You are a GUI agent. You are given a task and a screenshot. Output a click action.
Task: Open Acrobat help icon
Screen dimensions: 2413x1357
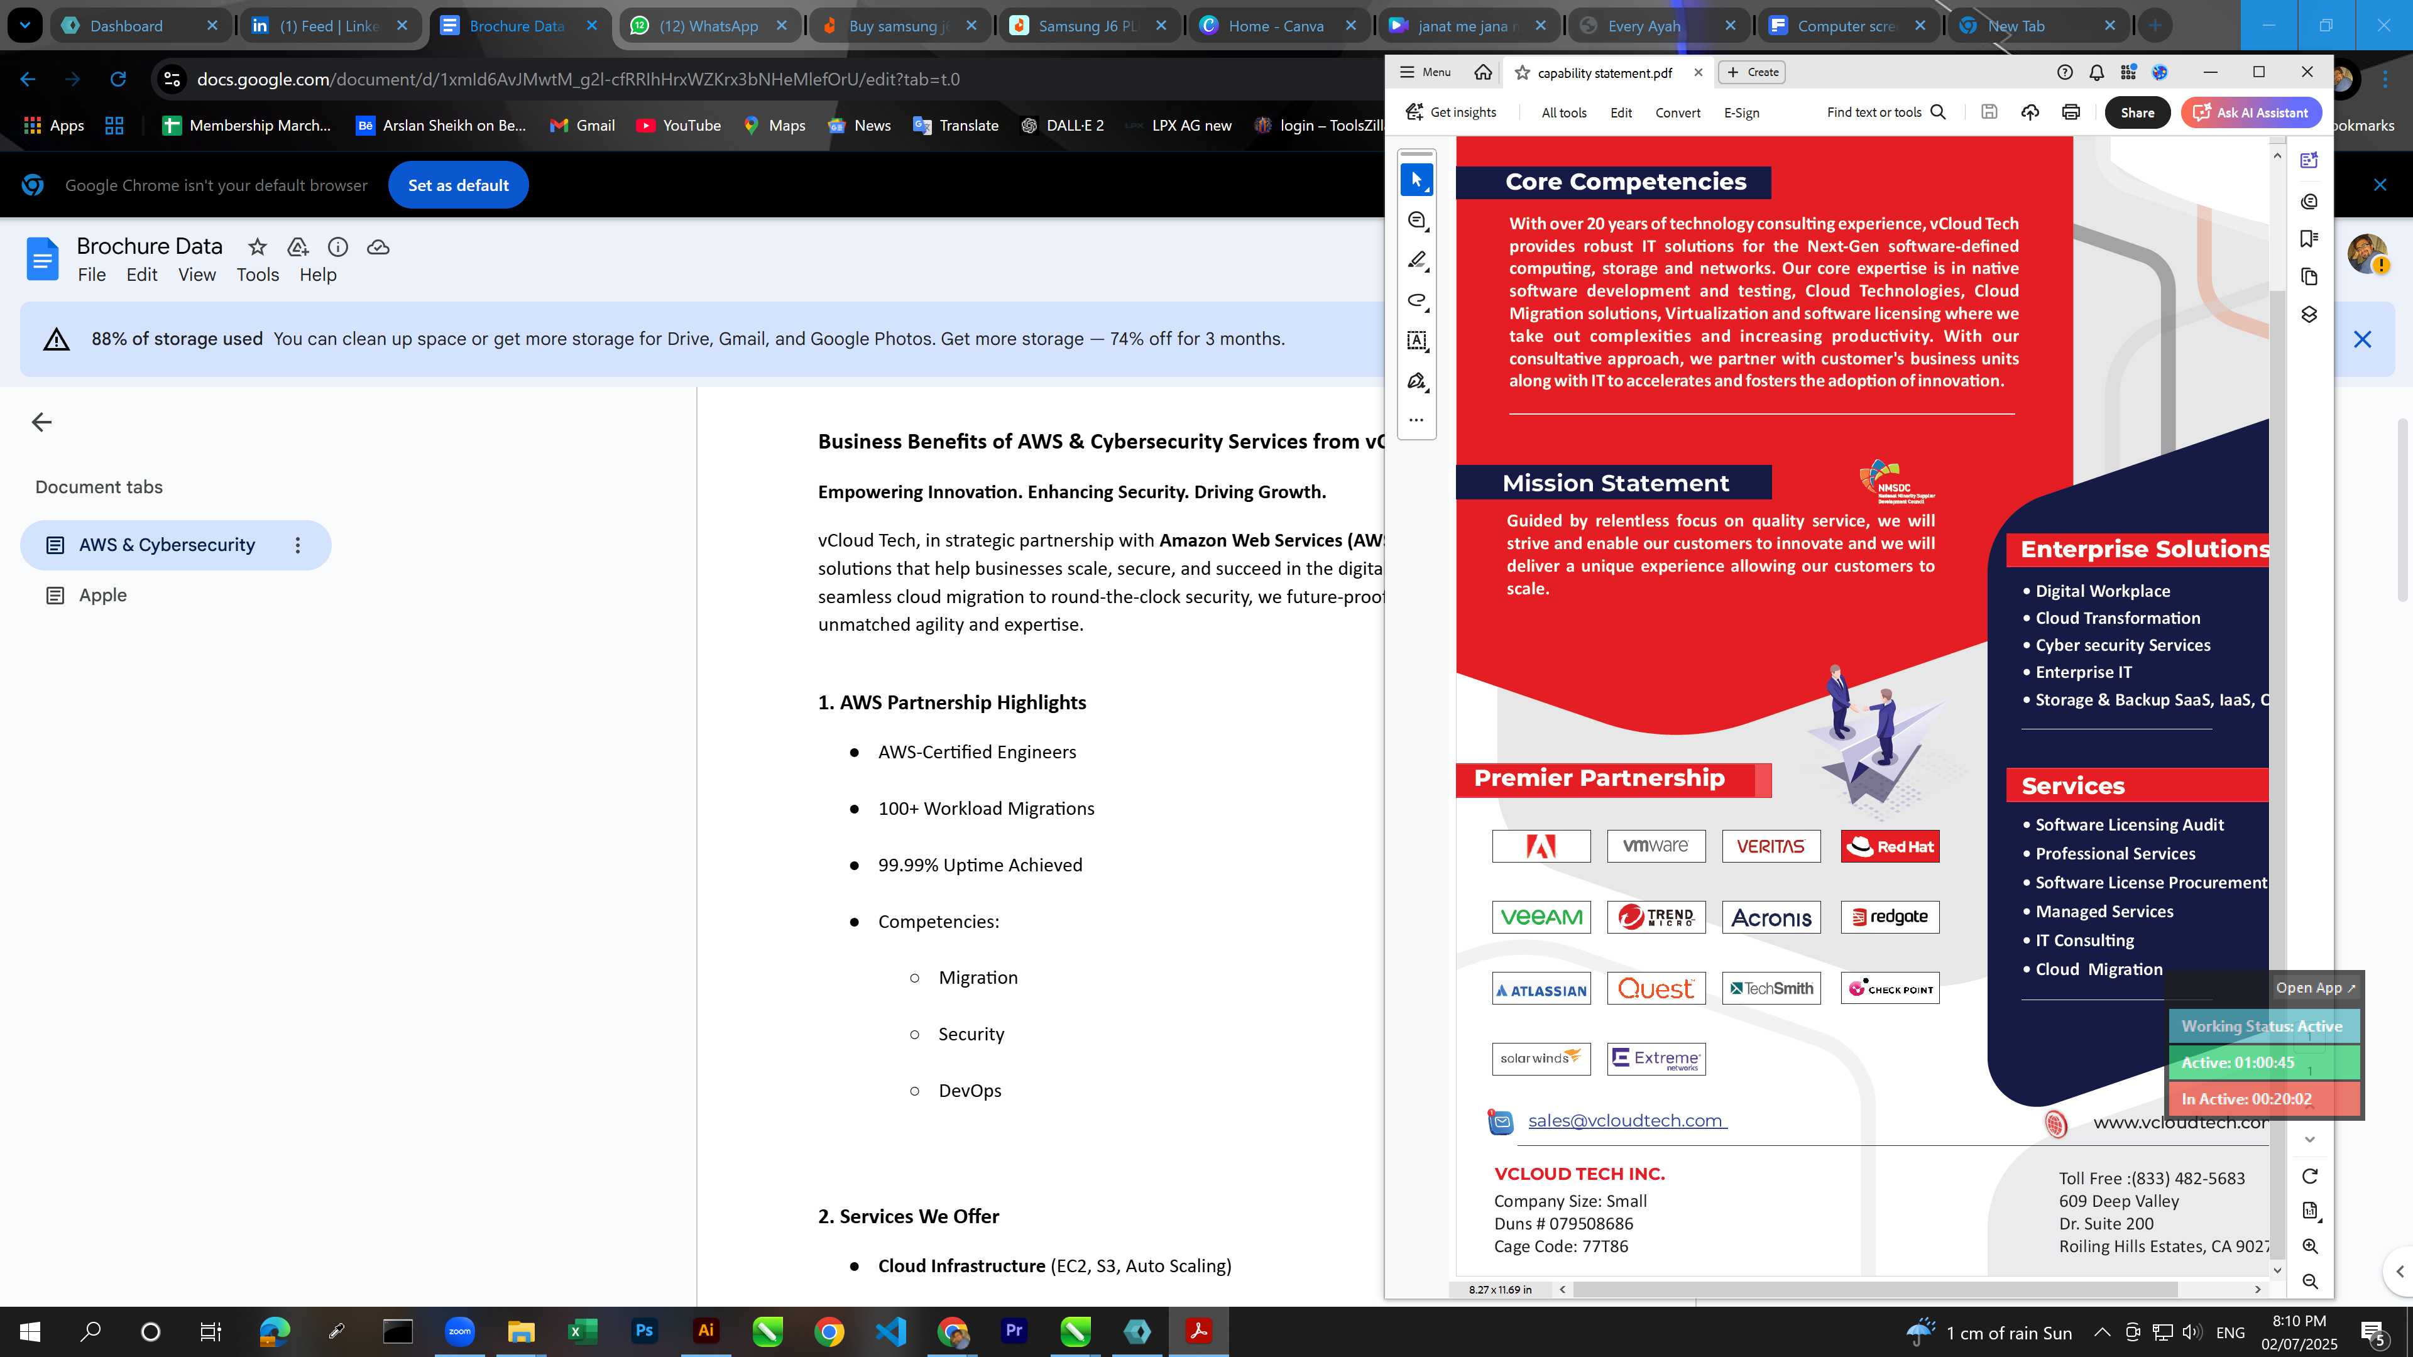pyautogui.click(x=2064, y=72)
